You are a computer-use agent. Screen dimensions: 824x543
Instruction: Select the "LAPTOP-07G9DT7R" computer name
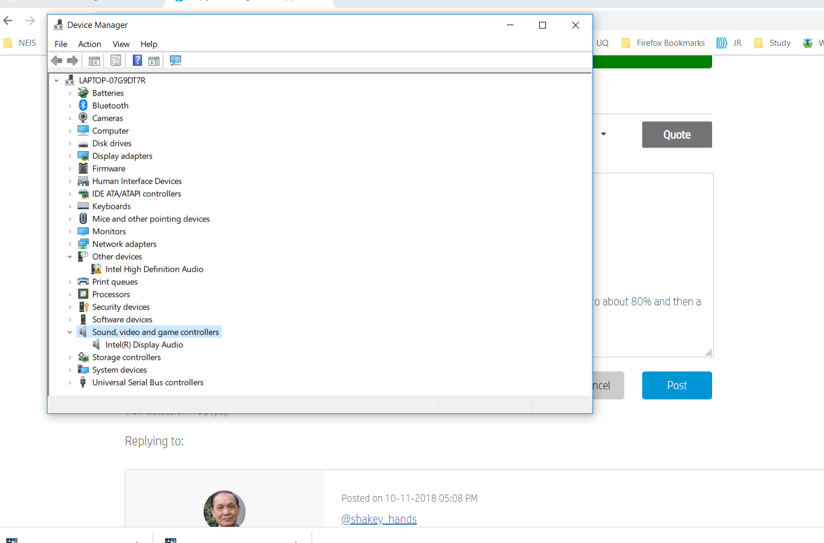click(112, 81)
